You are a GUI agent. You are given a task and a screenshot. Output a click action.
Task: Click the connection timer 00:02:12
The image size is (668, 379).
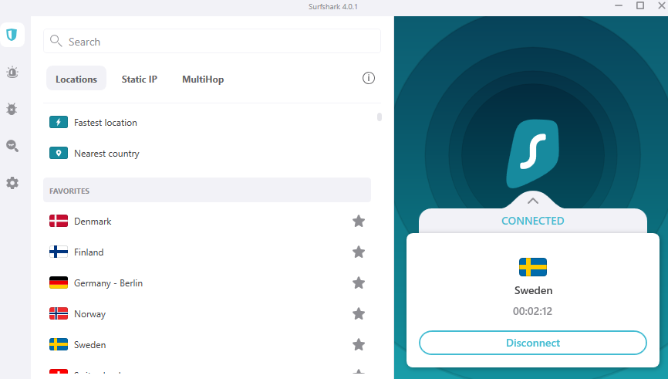[532, 311]
